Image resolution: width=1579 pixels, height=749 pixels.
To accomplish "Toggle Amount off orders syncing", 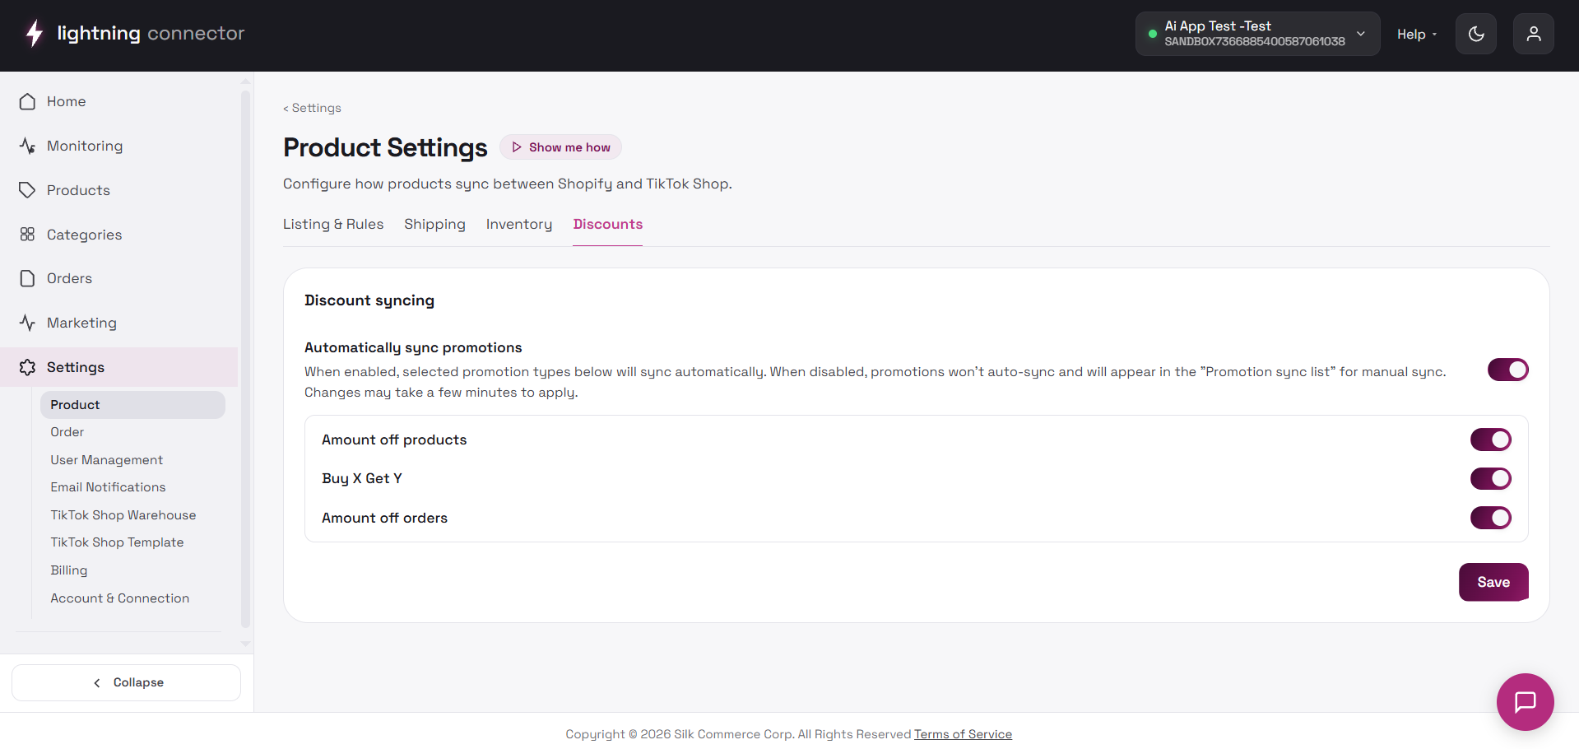I will point(1491,518).
